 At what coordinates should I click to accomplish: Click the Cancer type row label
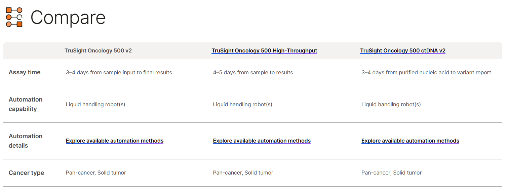(26, 173)
